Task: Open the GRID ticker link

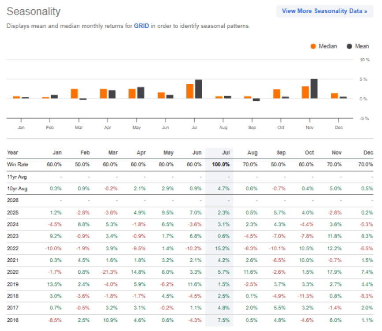Action: click(x=141, y=26)
